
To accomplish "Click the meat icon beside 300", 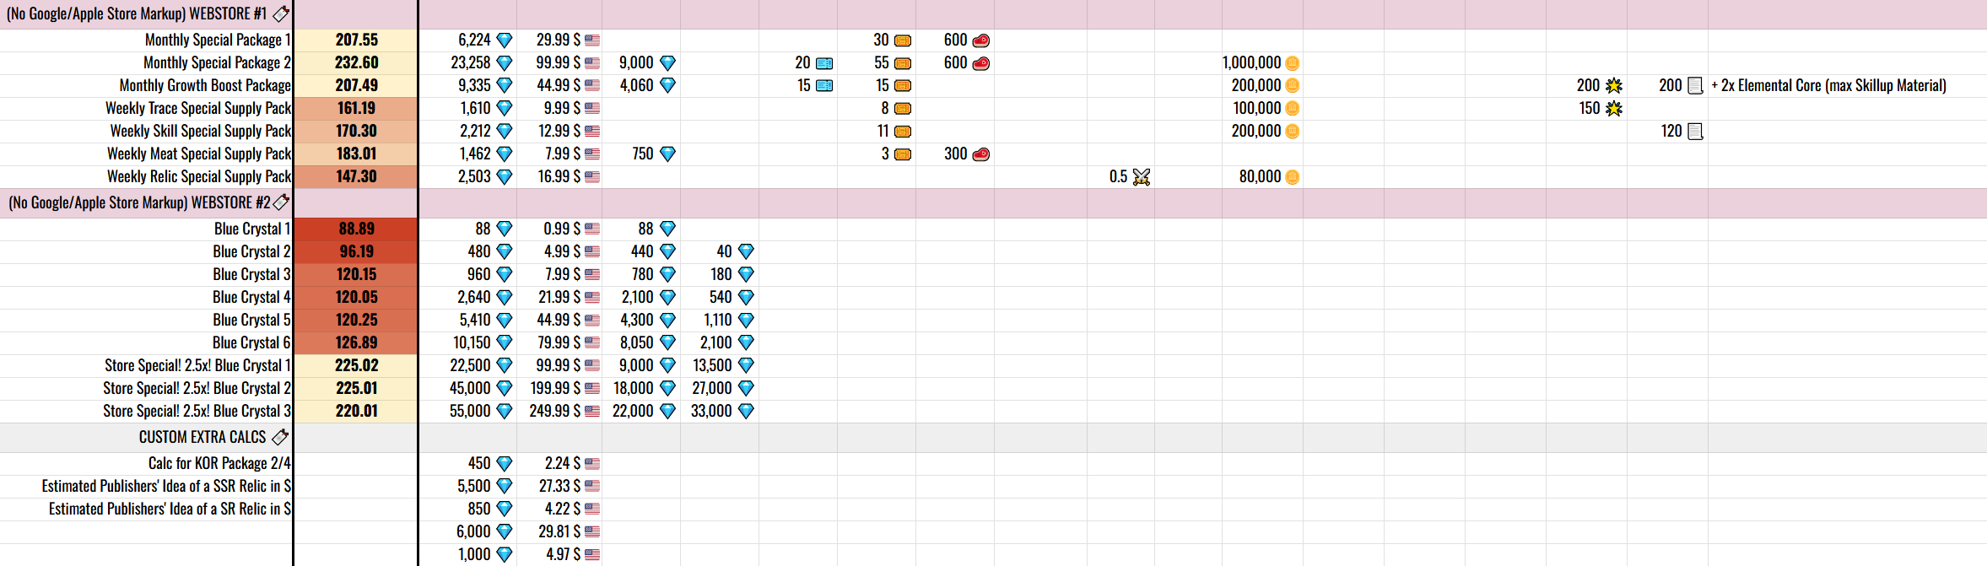I will point(980,154).
